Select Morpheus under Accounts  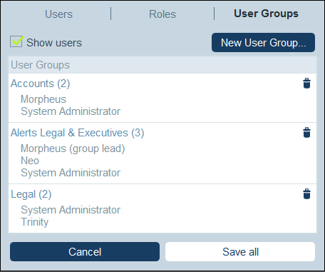pos(43,99)
